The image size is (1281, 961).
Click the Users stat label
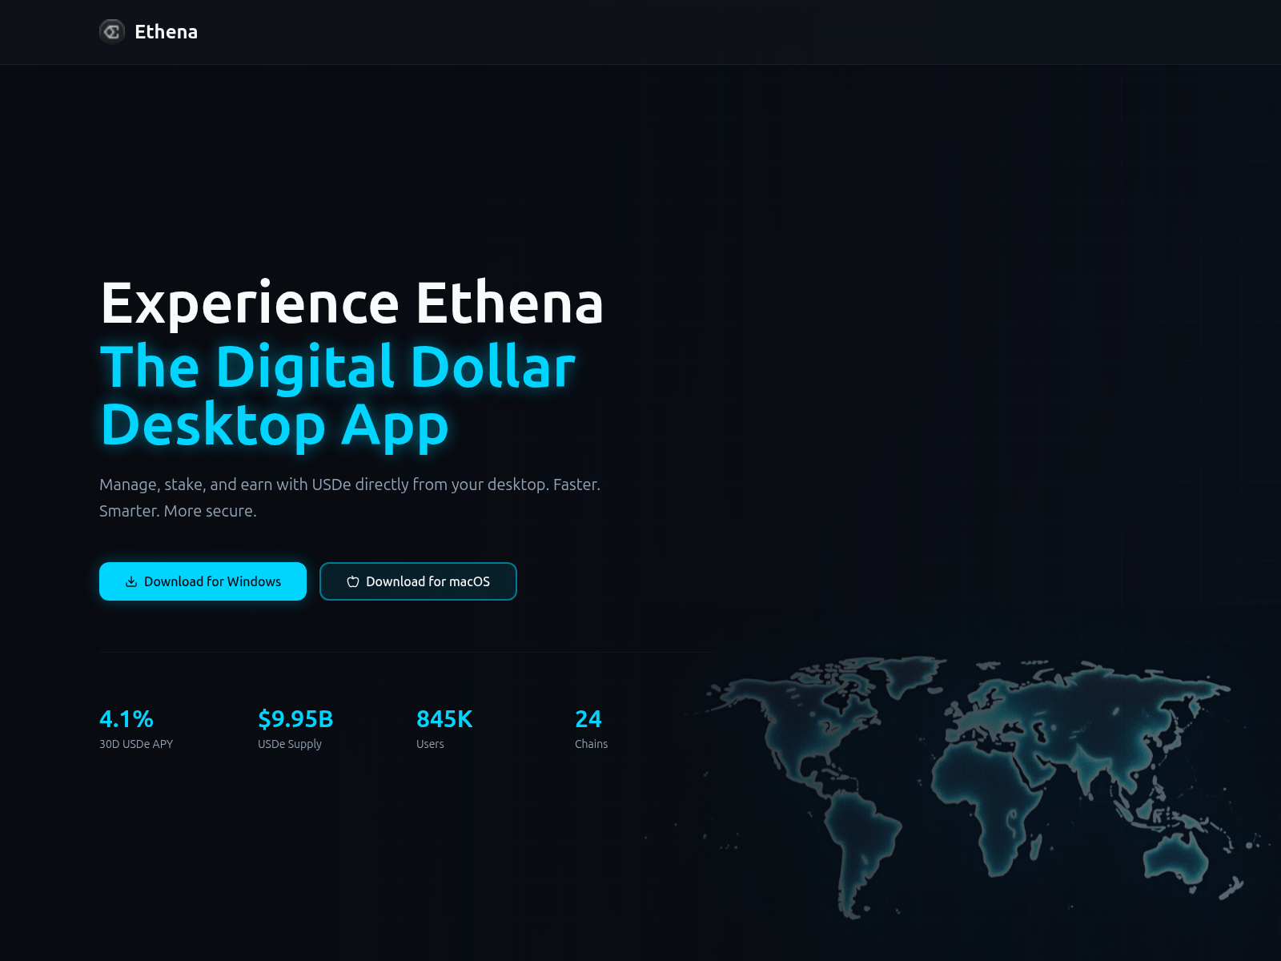[x=430, y=744]
